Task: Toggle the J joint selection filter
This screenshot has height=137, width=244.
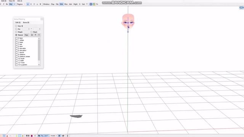Action: pyautogui.click(x=14, y=4)
